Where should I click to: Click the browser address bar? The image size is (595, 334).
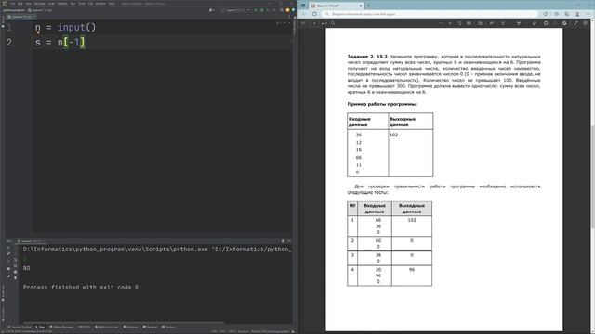point(430,14)
